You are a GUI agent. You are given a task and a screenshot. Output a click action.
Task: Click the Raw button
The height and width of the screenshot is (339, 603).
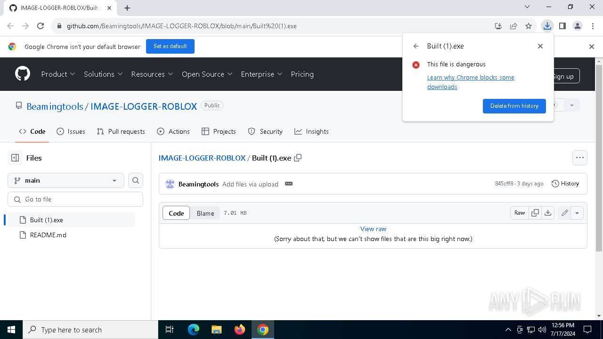click(x=520, y=213)
